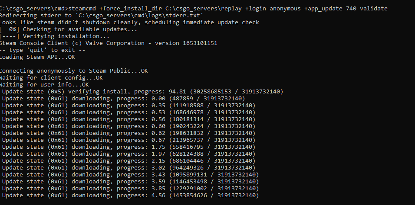Click 'Connecting anonymously to Steam Public' line
Viewport: 415px width, 205px height.
pos(74,71)
